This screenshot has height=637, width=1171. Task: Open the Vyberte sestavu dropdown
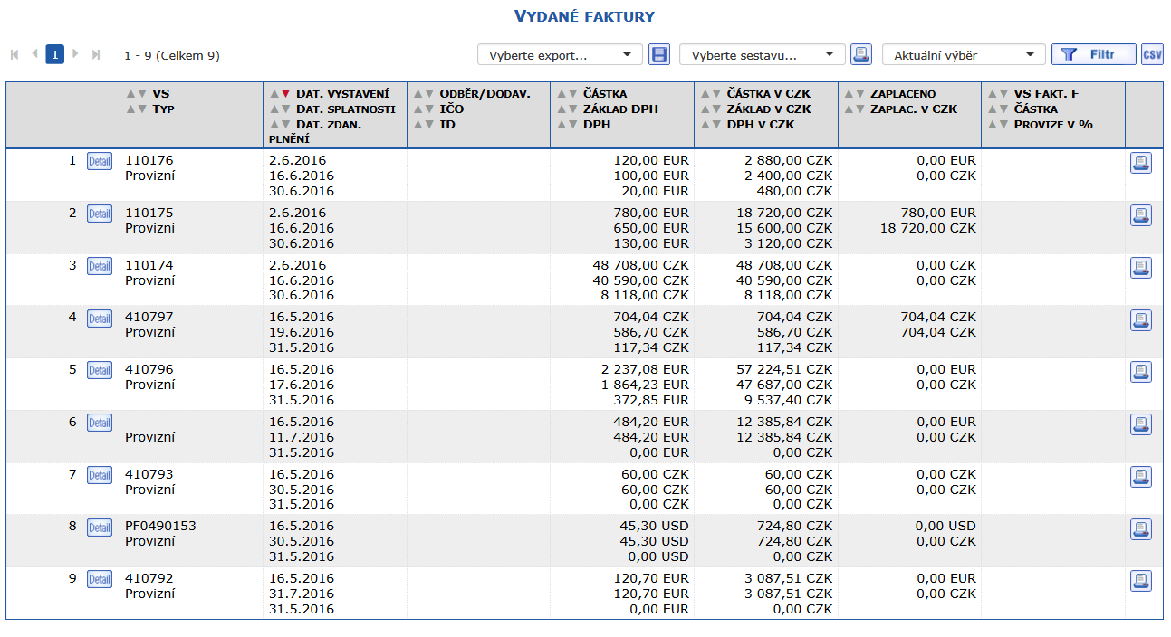(762, 55)
